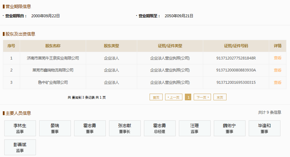Click the 下一页 pagination button
The image size is (290, 157).
(202, 97)
